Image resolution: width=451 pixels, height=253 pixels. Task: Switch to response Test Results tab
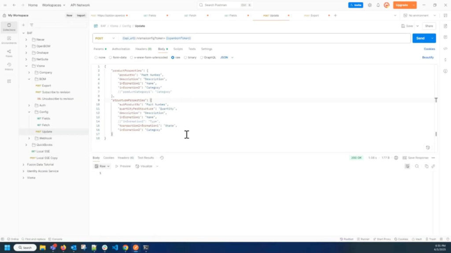click(x=145, y=158)
